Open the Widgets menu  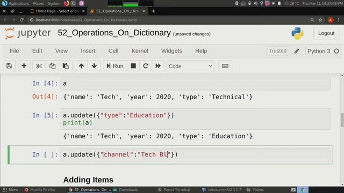171,51
